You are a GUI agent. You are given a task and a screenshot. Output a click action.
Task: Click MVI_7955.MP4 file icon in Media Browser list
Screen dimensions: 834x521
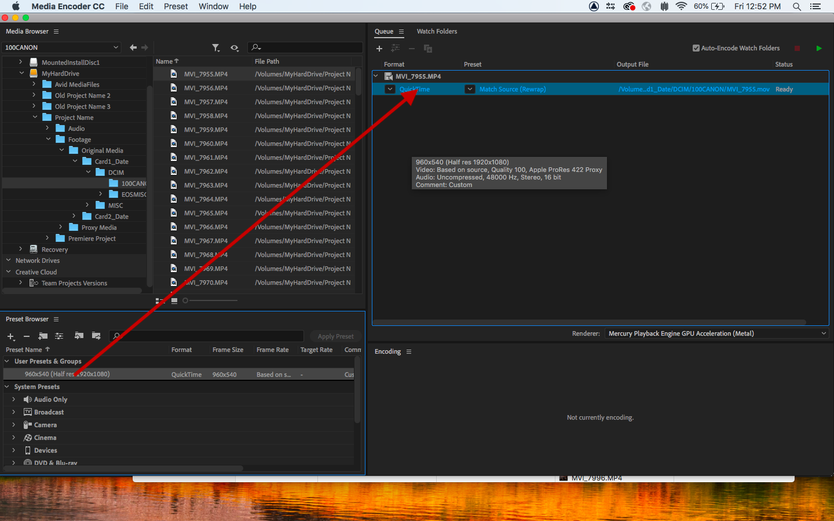(174, 74)
